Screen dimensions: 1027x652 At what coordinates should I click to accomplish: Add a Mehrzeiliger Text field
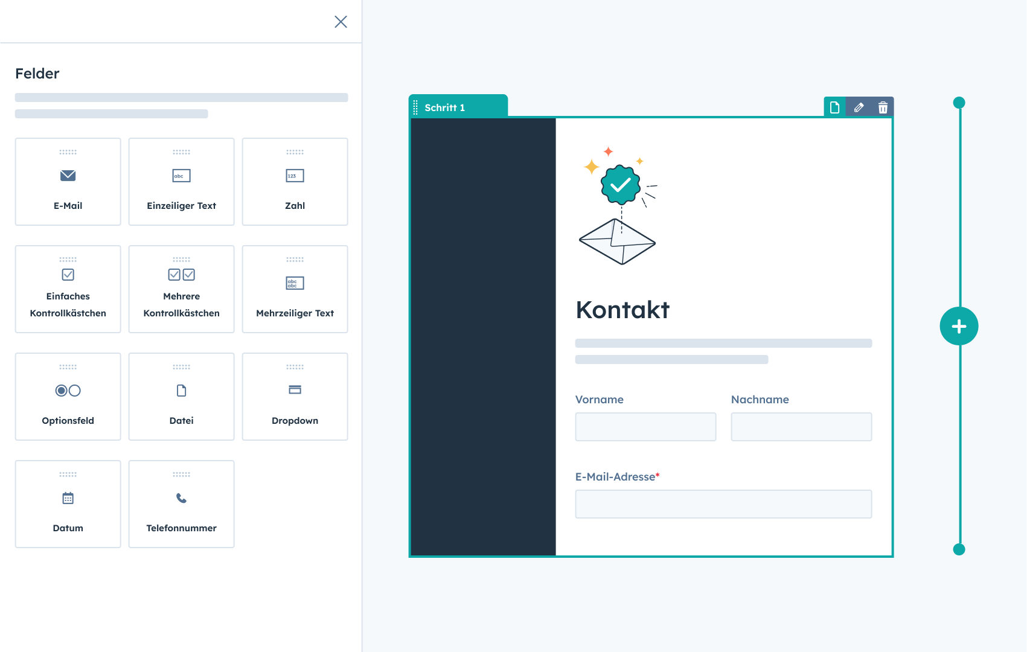point(295,289)
